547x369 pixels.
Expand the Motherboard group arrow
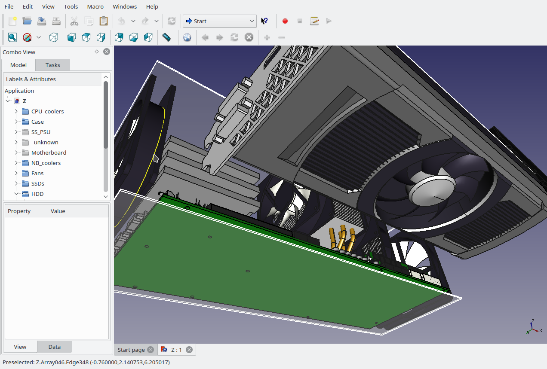(16, 152)
